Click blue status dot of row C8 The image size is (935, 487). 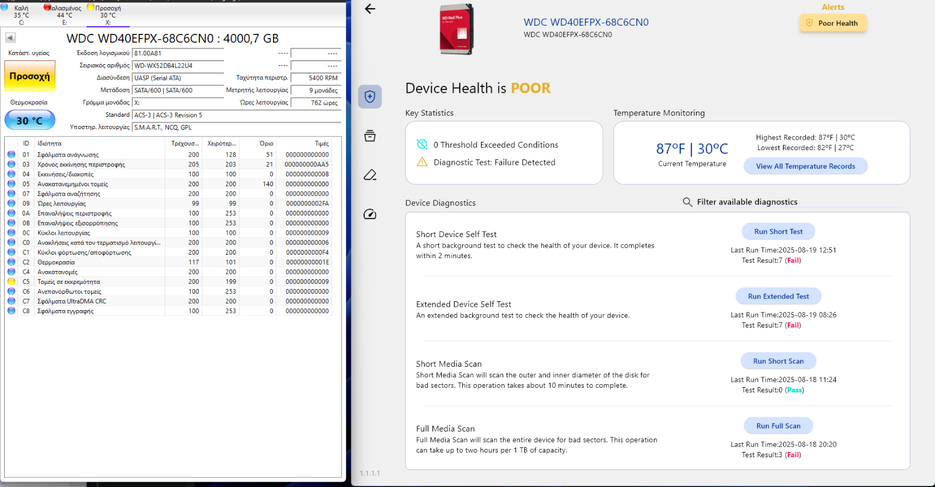pyautogui.click(x=11, y=311)
